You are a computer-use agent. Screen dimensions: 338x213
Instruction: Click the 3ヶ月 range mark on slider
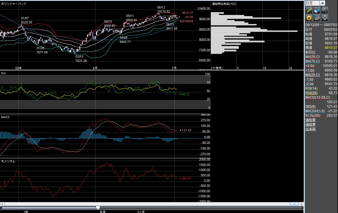[141, 212]
